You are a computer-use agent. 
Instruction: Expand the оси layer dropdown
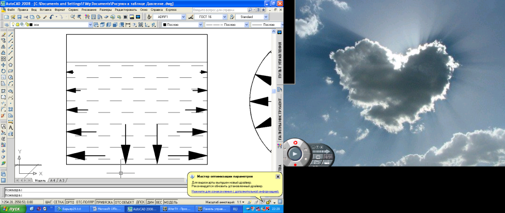[90, 25]
